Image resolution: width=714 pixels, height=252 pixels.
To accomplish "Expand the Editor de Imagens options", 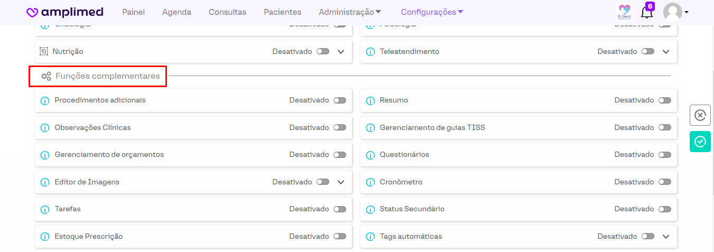I will (341, 182).
